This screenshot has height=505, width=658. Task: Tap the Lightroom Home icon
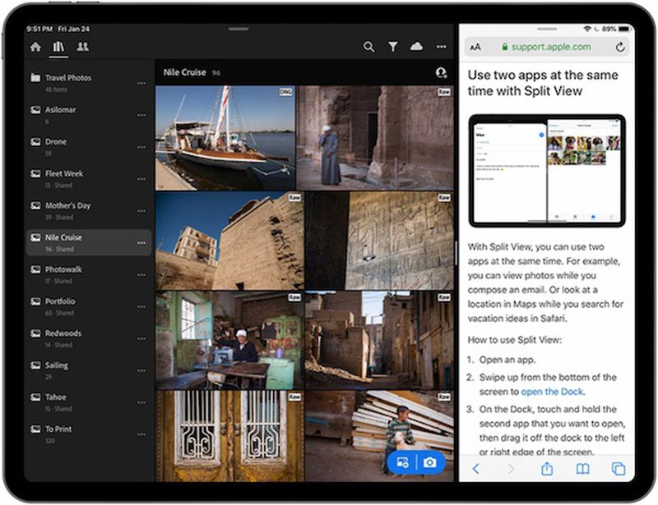pyautogui.click(x=35, y=47)
